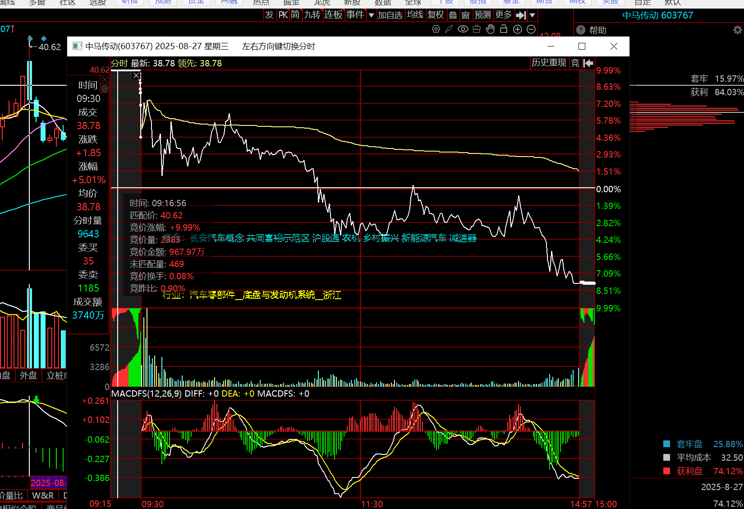Select the hand pan tool

pyautogui.click(x=490, y=29)
